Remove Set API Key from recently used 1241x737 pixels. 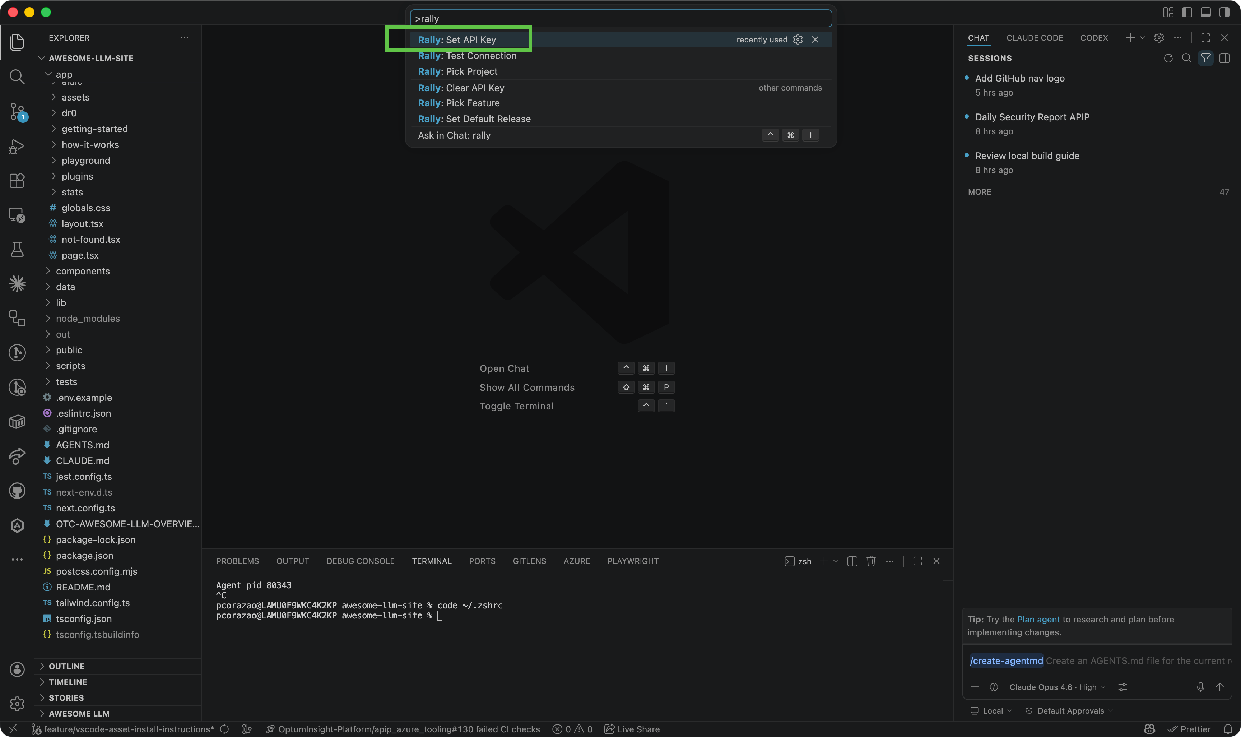[x=815, y=40]
